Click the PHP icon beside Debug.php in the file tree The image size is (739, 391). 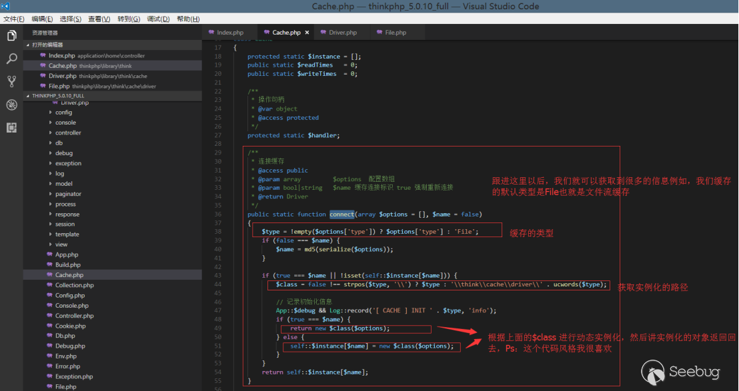pyautogui.click(x=49, y=346)
